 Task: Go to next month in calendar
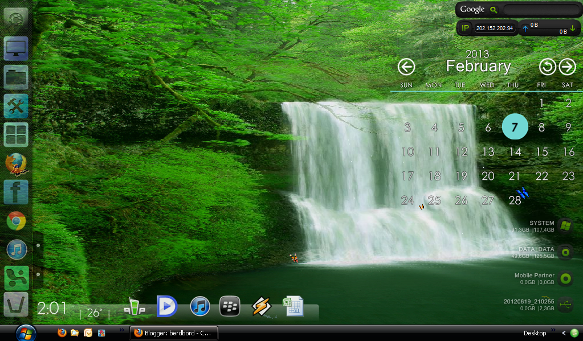(567, 67)
